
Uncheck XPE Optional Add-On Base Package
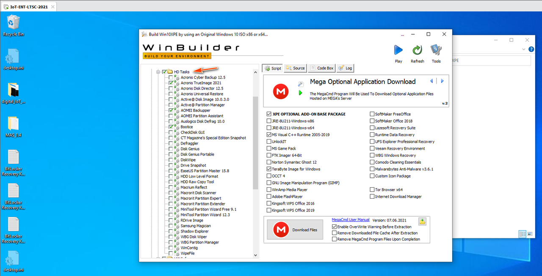pos(269,114)
